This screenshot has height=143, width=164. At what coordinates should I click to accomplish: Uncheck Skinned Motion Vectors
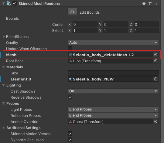click(x=70, y=134)
